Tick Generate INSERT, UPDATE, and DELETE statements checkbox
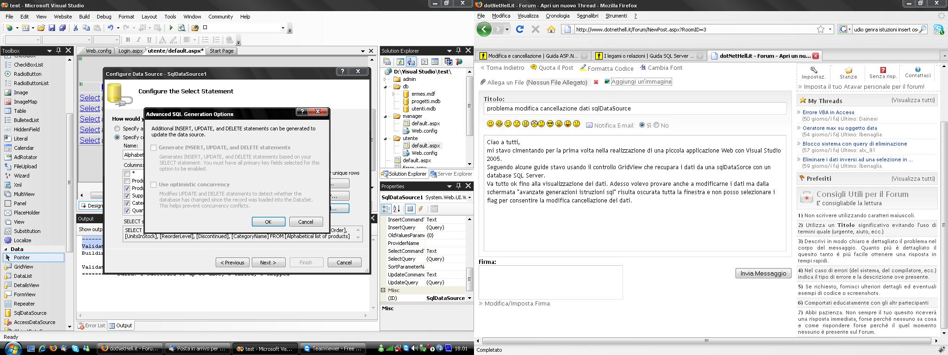The width and height of the screenshot is (948, 355). tap(154, 147)
